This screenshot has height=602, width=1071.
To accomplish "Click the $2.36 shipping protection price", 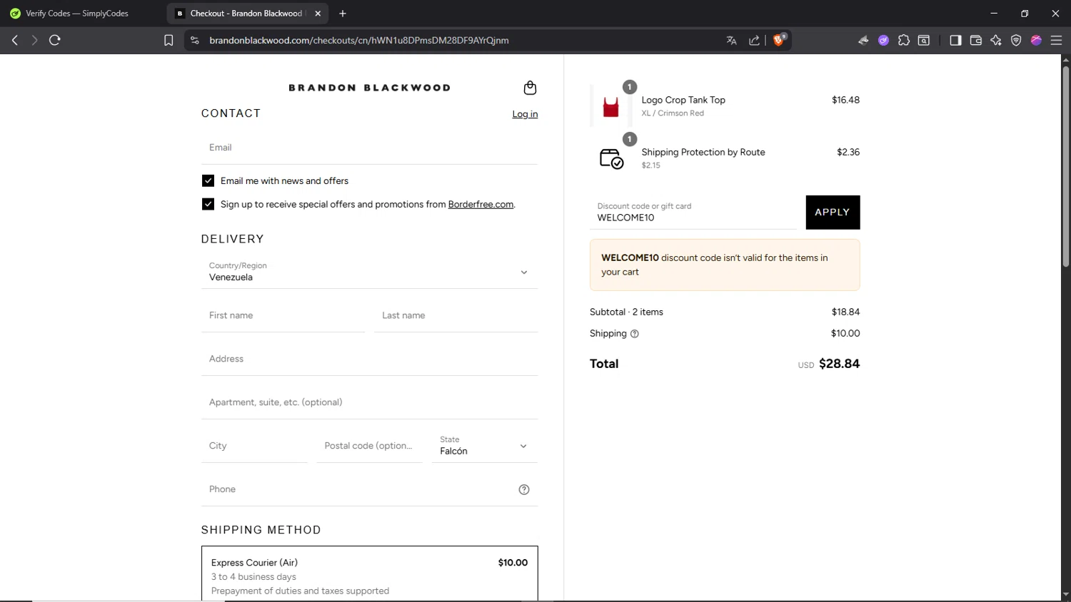I will pyautogui.click(x=848, y=153).
